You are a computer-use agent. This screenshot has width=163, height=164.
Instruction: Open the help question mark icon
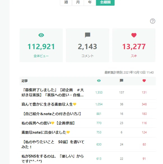pos(153,21)
